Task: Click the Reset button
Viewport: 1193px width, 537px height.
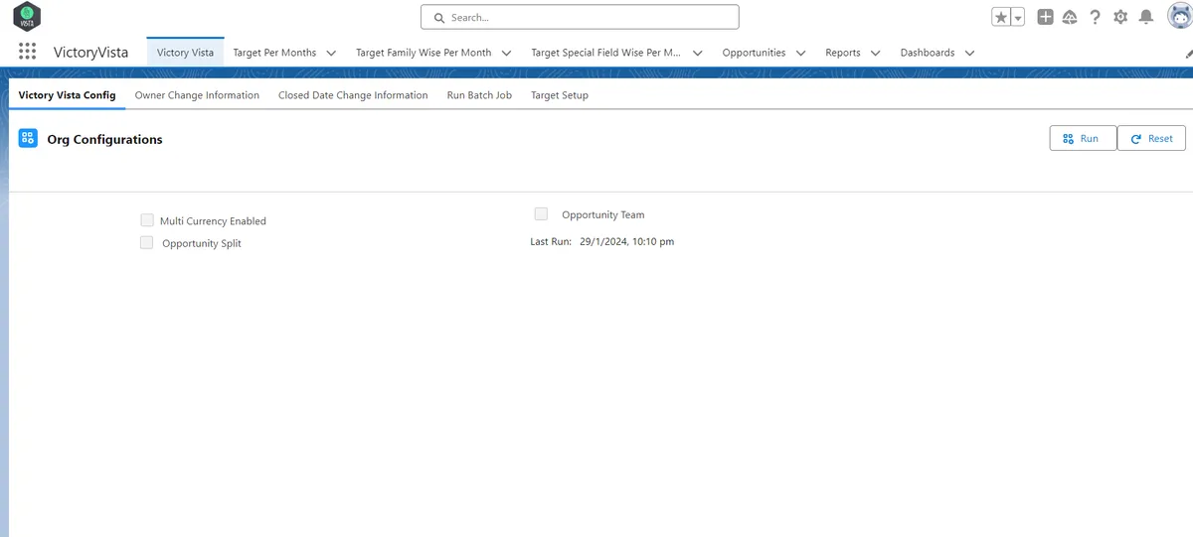Action: click(x=1151, y=139)
